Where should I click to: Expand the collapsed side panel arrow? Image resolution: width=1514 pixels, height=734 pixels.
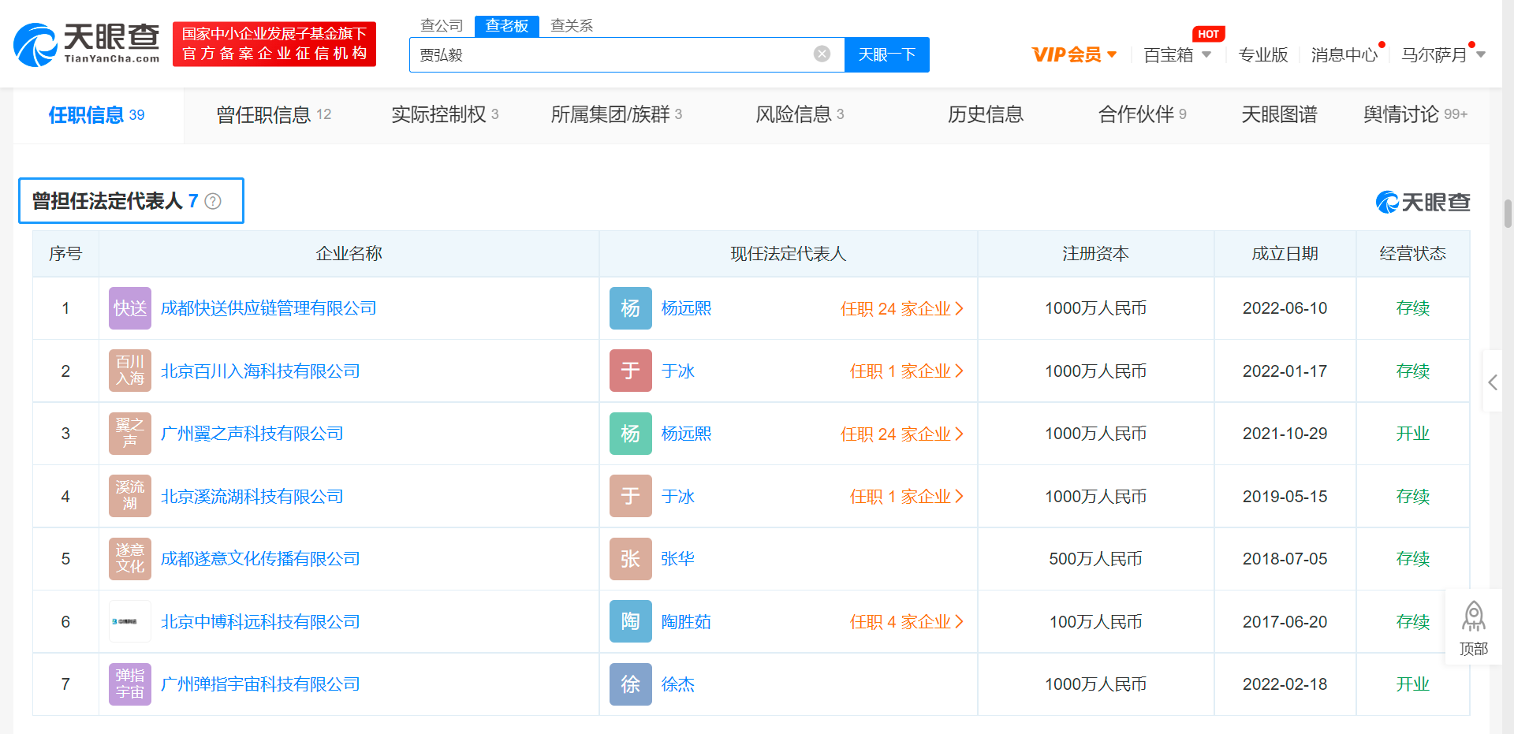click(1493, 382)
